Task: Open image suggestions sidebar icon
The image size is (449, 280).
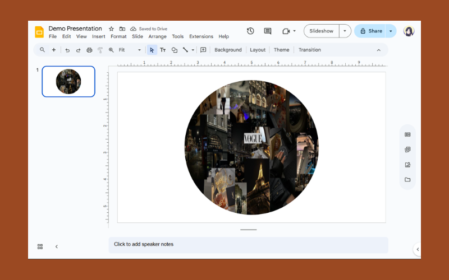Action: point(407,165)
